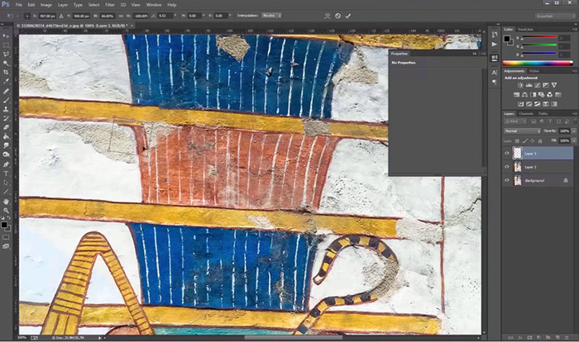Pick the Hand tool in toolbar
The image size is (579, 342).
[6, 201]
